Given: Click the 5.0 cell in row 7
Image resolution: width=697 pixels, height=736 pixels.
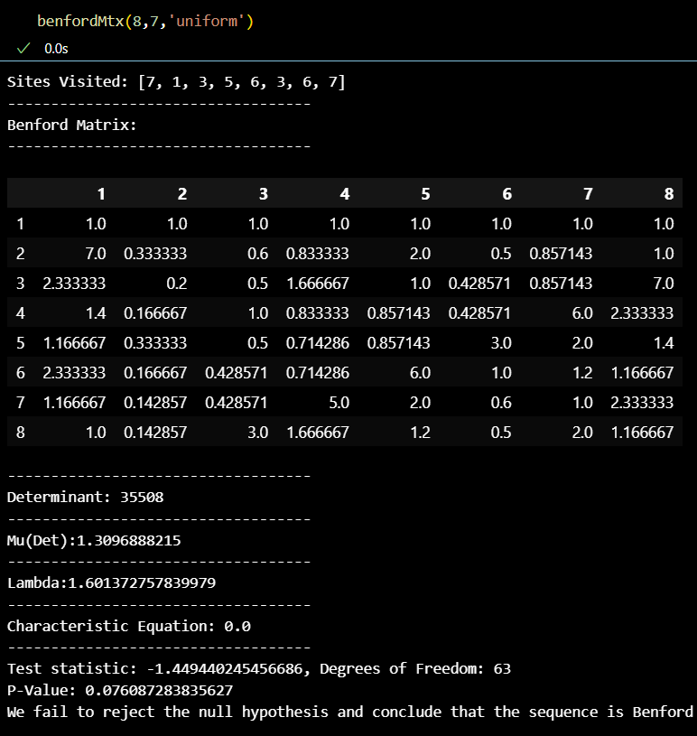Looking at the screenshot, I should (339, 403).
